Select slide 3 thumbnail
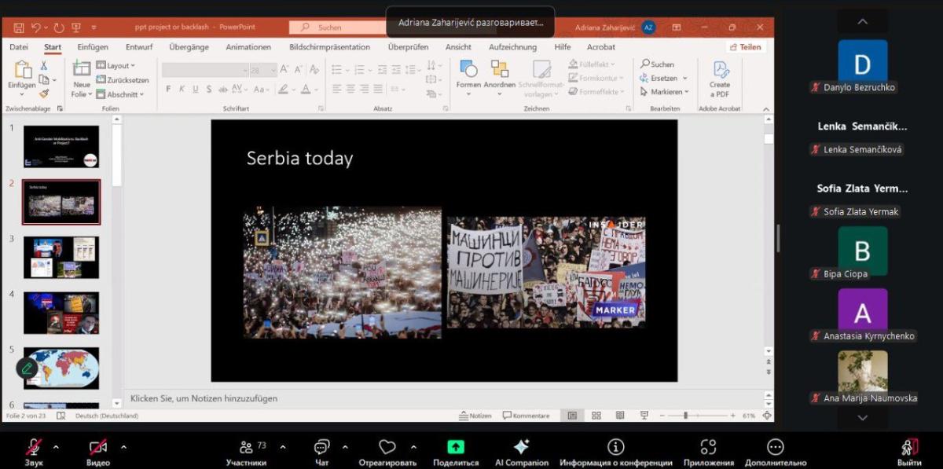Image resolution: width=943 pixels, height=469 pixels. (61, 258)
